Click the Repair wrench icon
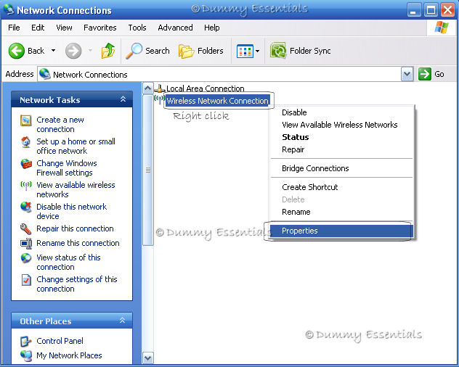 pyautogui.click(x=25, y=229)
